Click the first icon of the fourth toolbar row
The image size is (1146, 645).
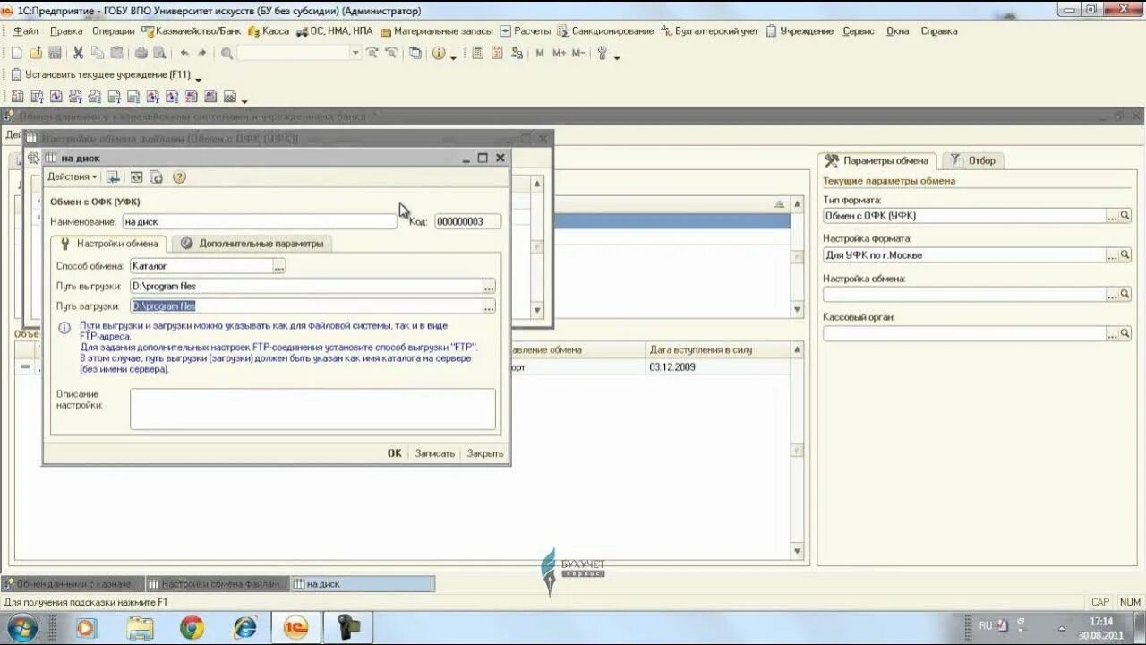click(x=17, y=97)
